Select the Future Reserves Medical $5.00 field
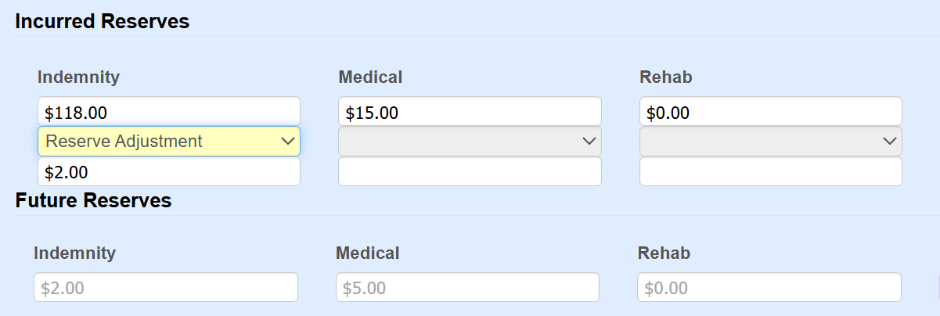Screen dimensions: 940x316 coord(467,288)
